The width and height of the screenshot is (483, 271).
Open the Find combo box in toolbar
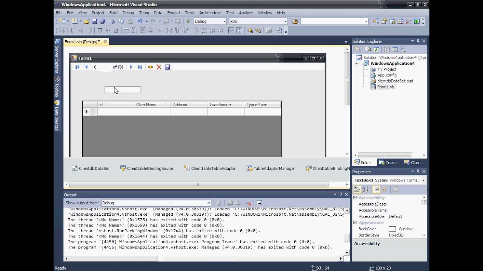click(x=334, y=21)
